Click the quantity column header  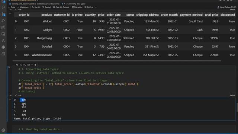coord(90,15)
